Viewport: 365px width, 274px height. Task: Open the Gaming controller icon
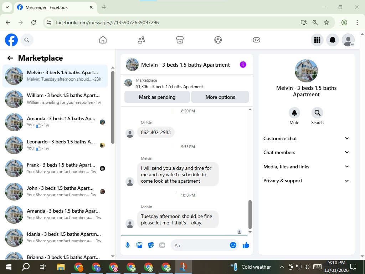pyautogui.click(x=257, y=40)
